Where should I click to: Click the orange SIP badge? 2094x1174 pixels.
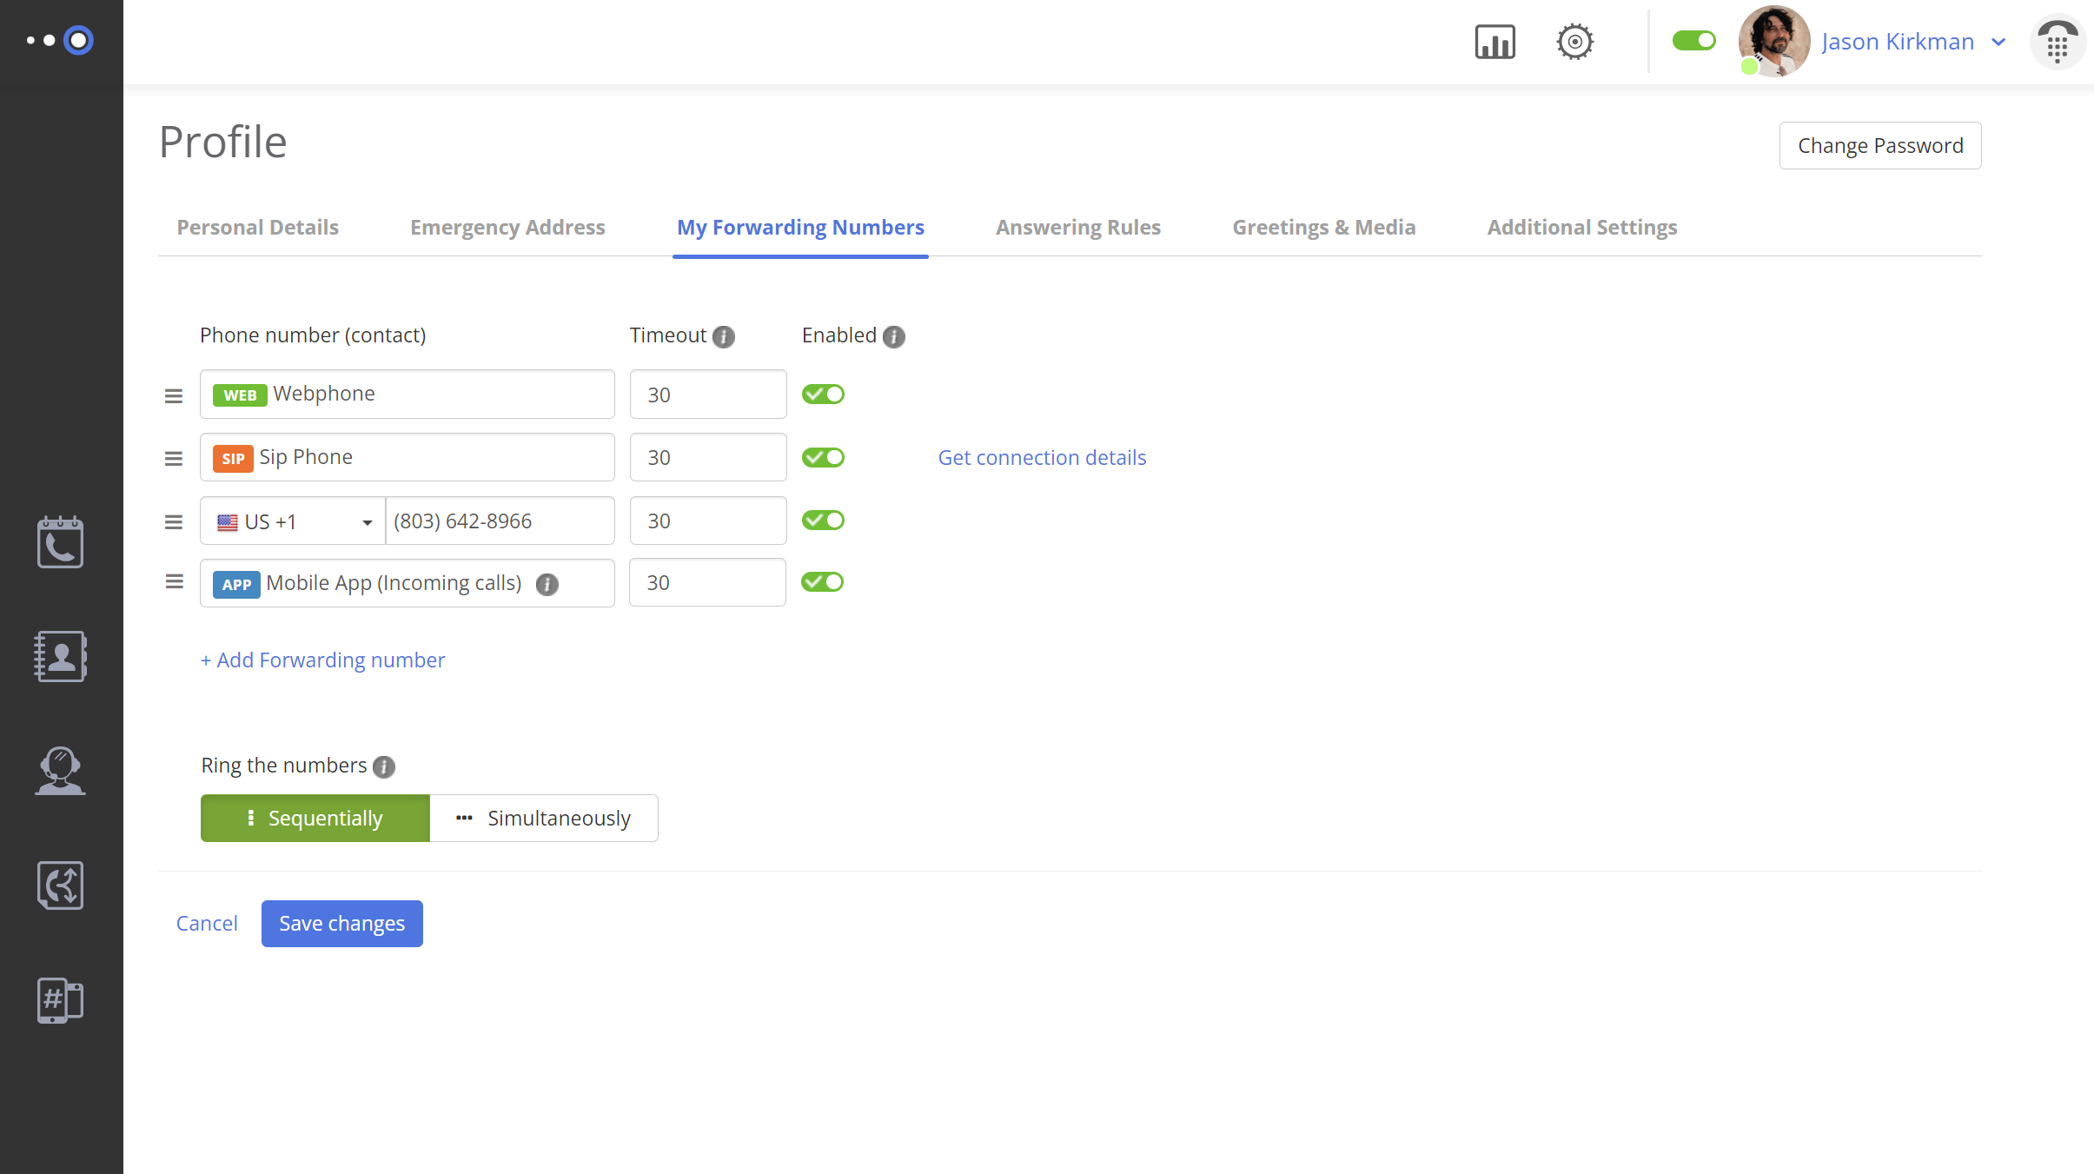[x=233, y=458]
